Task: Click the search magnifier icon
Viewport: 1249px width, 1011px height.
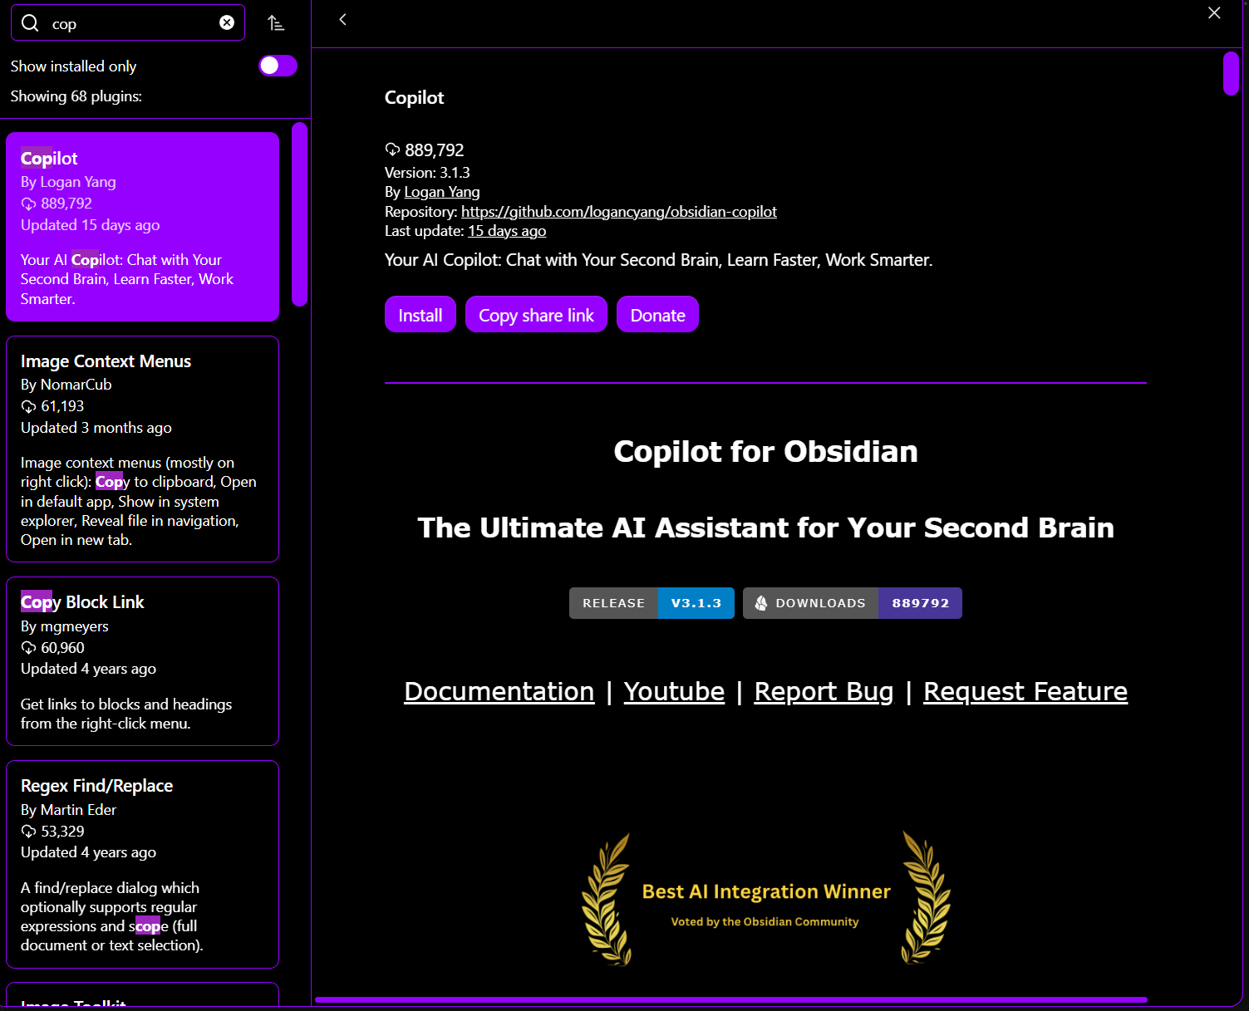Action: click(x=30, y=23)
